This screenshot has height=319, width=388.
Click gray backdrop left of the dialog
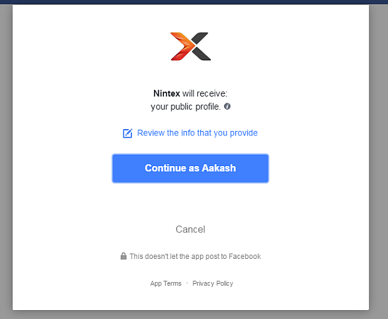click(x=6, y=157)
